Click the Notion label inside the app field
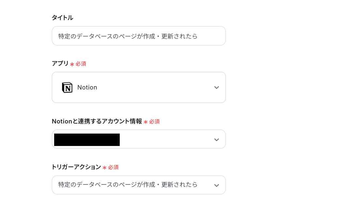 point(87,87)
